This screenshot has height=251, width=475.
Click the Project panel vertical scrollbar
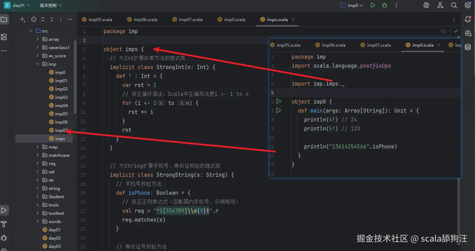pyautogui.click(x=75, y=77)
